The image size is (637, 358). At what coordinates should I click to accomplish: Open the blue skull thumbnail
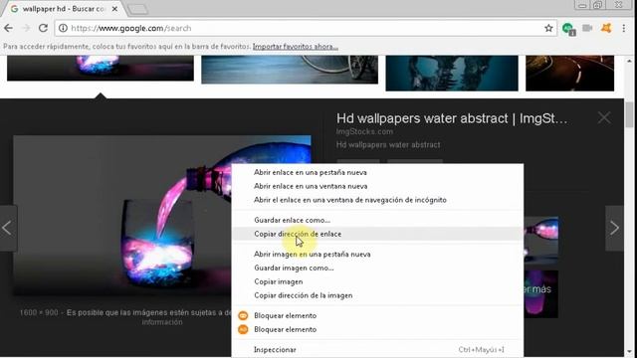452,73
